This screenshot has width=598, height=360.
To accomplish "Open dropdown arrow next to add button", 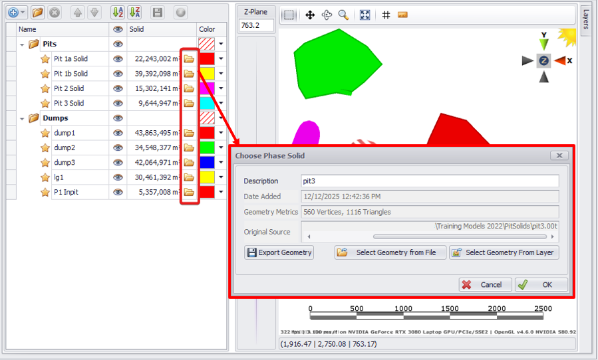I will click(23, 13).
